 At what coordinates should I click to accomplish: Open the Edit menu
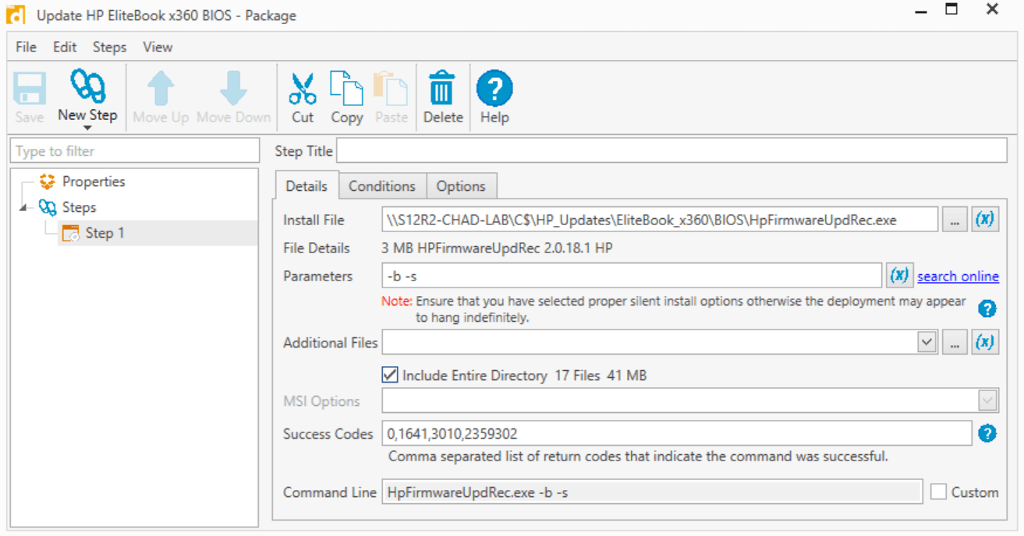[x=65, y=47]
